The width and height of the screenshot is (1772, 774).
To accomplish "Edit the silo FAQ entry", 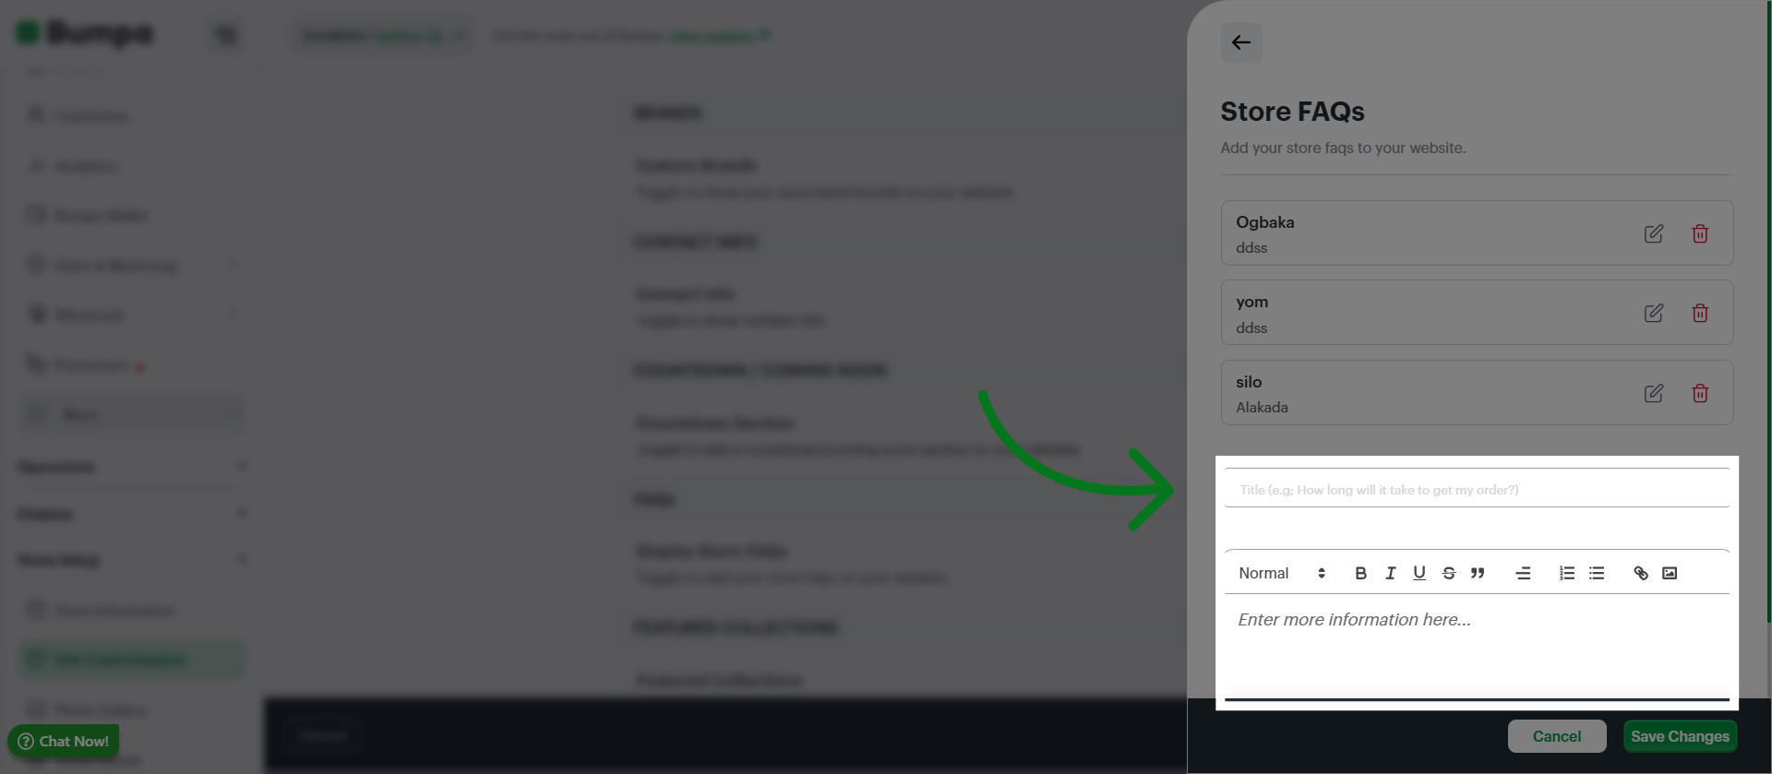I will [1653, 394].
